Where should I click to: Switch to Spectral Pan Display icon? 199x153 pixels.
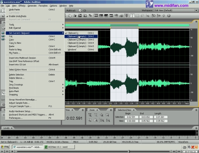(106, 16)
